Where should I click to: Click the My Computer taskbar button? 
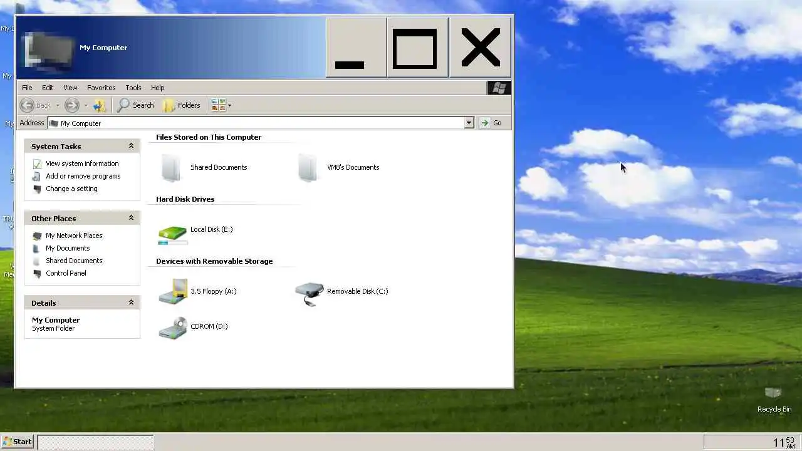point(95,442)
